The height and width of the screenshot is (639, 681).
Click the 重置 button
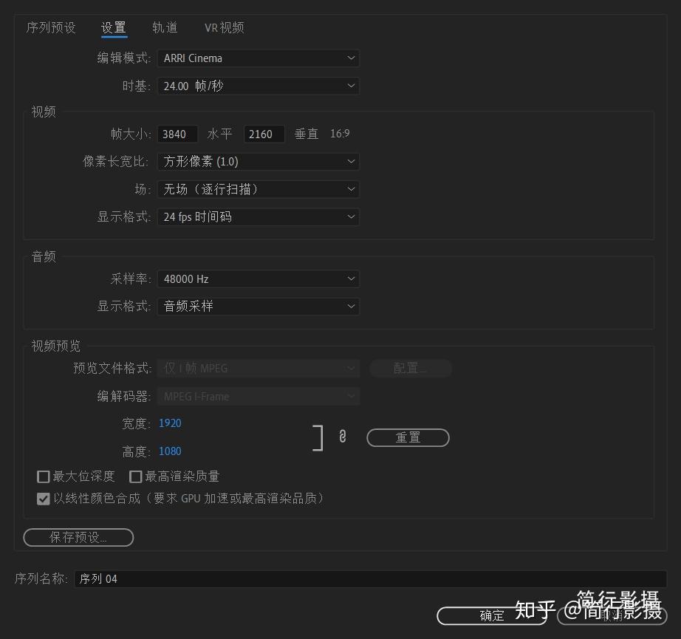408,437
